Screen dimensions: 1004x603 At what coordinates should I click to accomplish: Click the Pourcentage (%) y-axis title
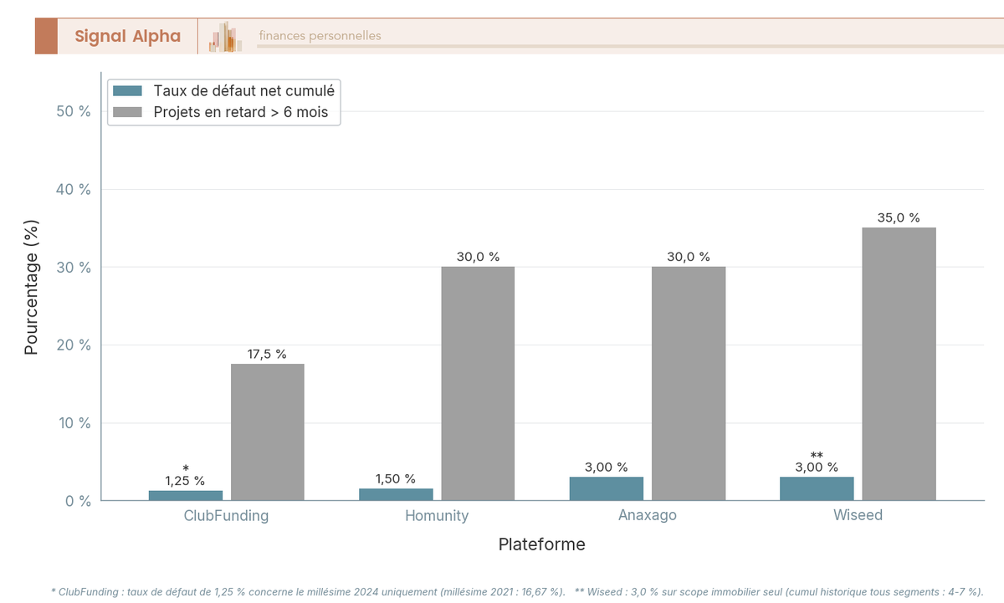(32, 287)
